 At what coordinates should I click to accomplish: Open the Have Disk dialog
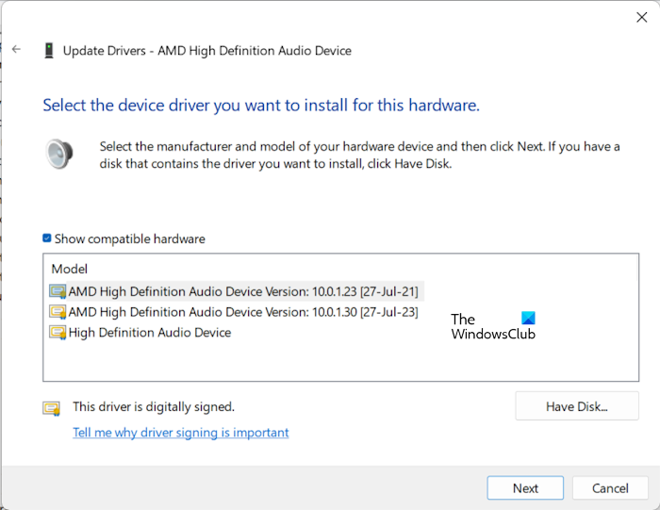[x=577, y=407]
